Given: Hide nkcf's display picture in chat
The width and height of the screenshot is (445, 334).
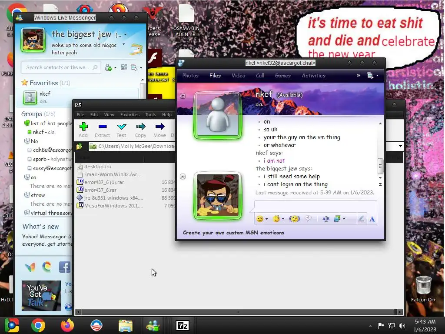Looking at the screenshot, I should tap(183, 96).
